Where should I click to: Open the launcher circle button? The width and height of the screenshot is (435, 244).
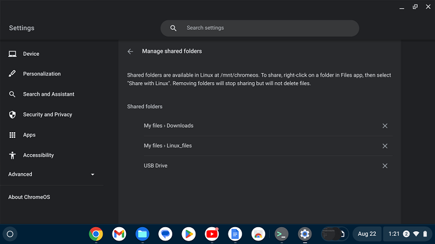[10, 234]
